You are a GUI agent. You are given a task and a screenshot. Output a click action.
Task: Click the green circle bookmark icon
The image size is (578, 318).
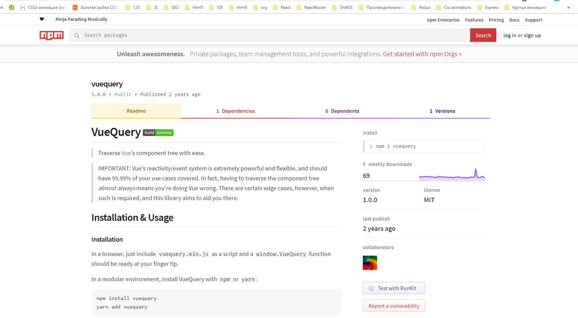(x=11, y=7)
